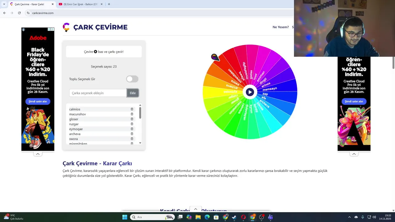Click the microphone tray icon
This screenshot has height=222, width=395.
click(x=363, y=217)
